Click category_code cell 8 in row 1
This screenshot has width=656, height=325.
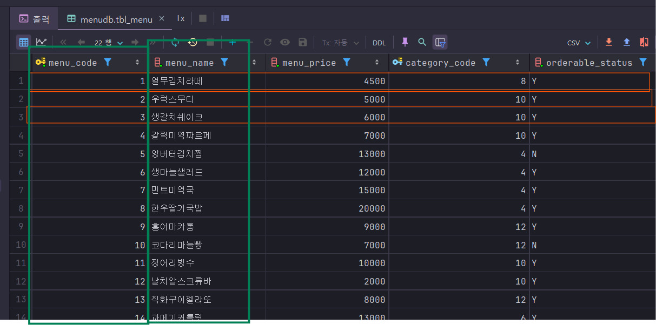[459, 81]
